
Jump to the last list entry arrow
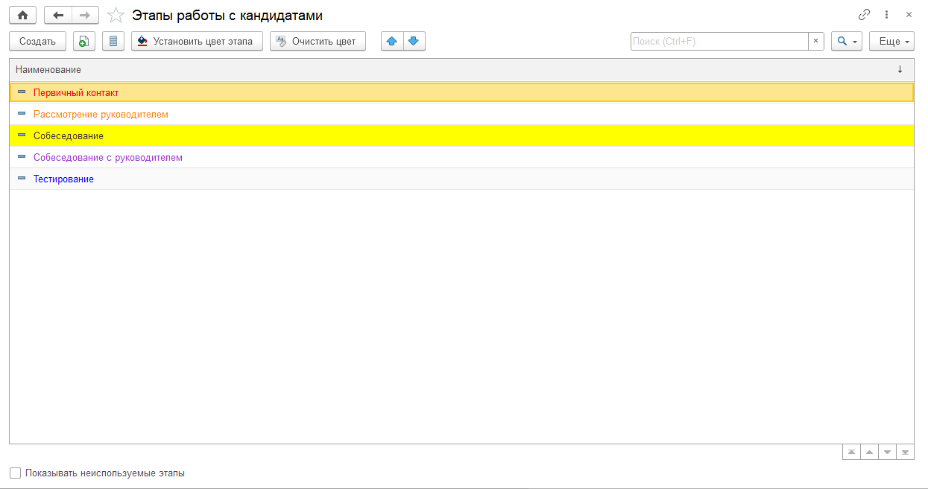tap(905, 452)
